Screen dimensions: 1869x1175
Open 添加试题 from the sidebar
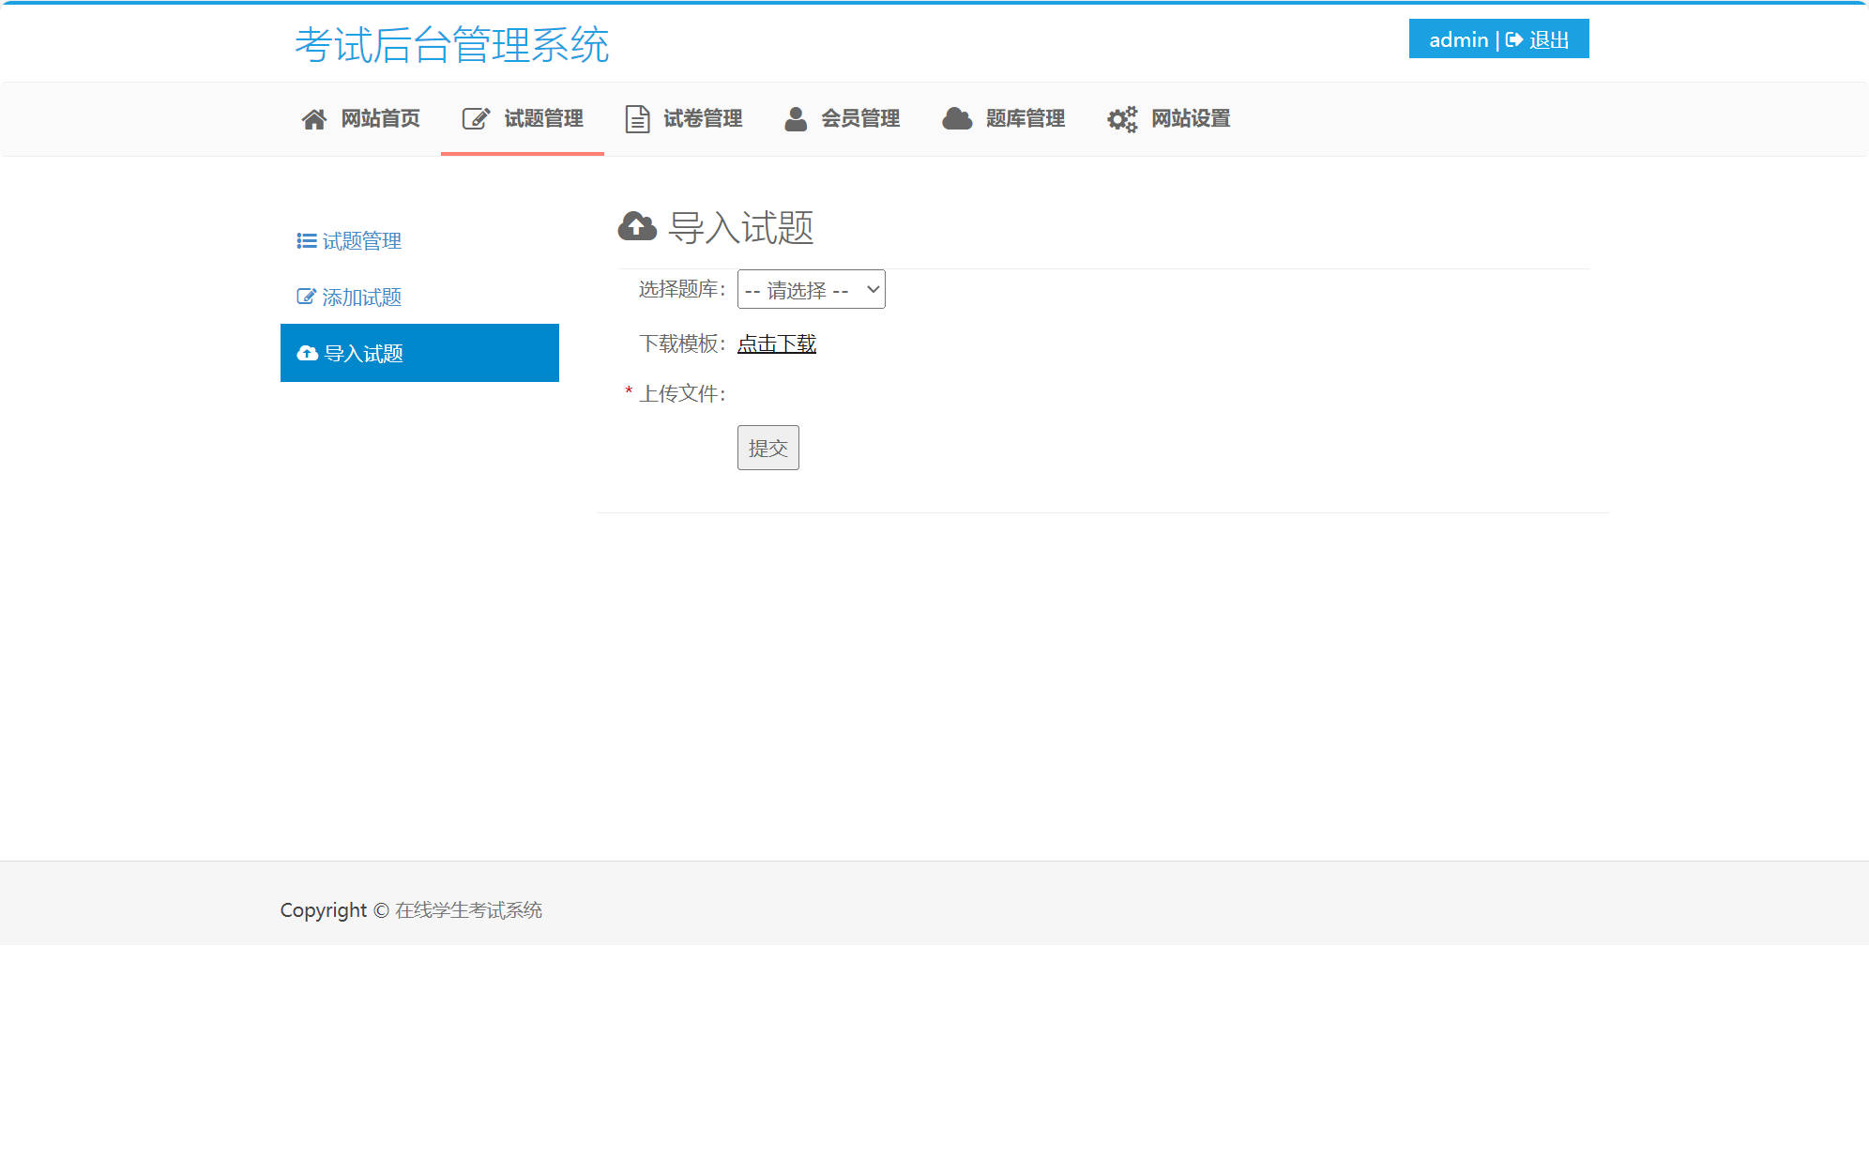click(362, 296)
